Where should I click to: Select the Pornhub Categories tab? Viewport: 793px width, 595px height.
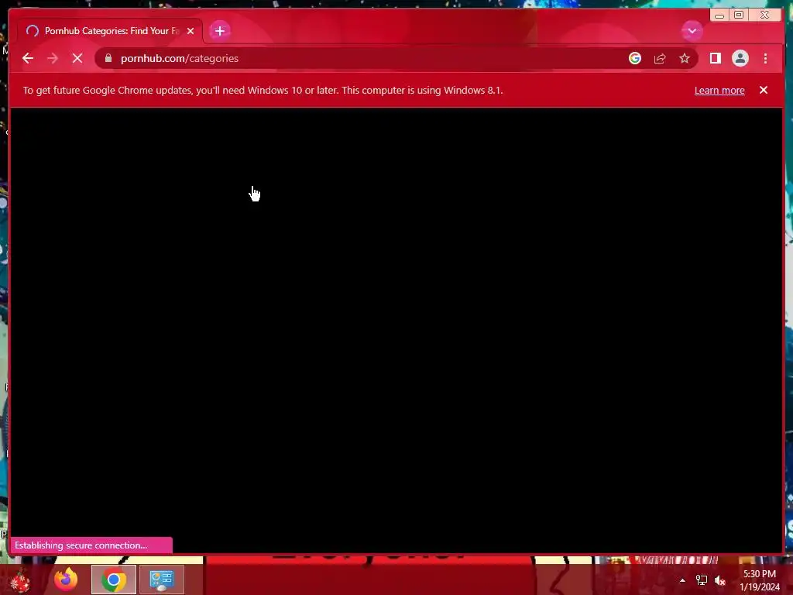coord(110,31)
